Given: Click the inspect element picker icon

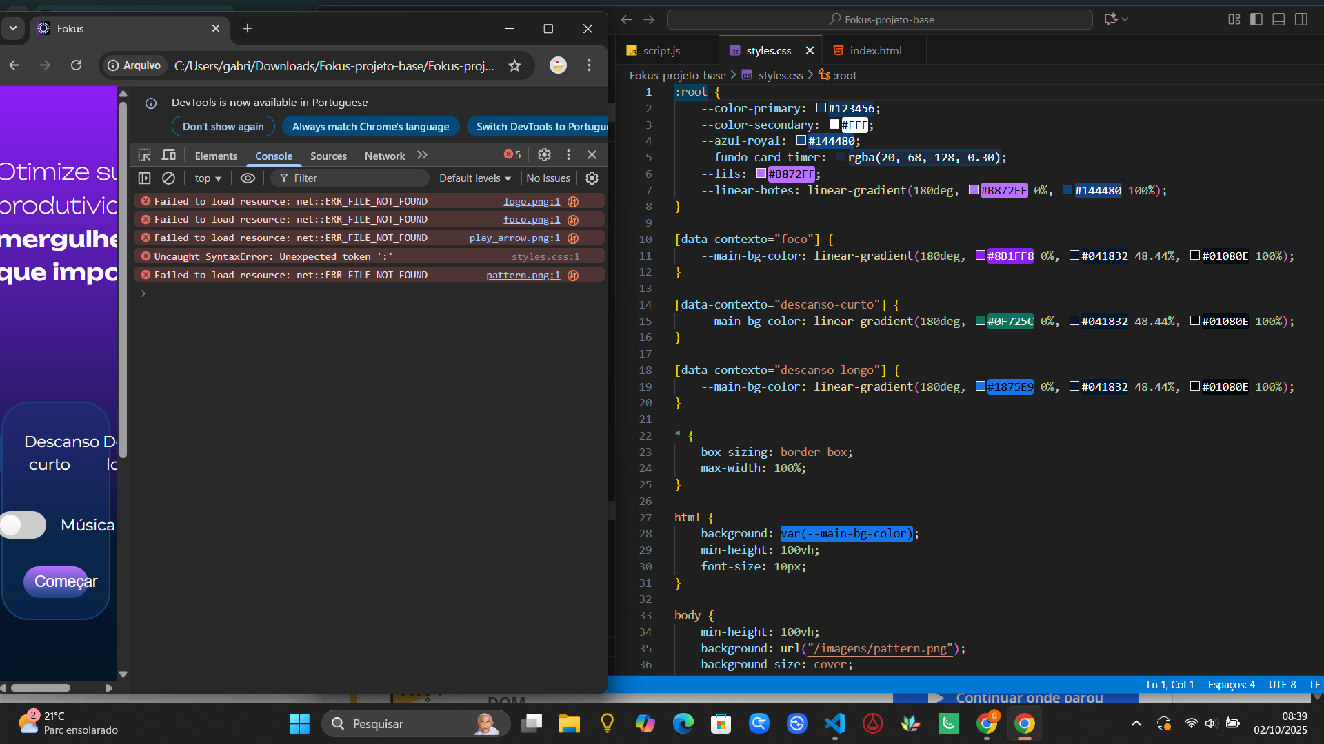Looking at the screenshot, I should pos(144,156).
